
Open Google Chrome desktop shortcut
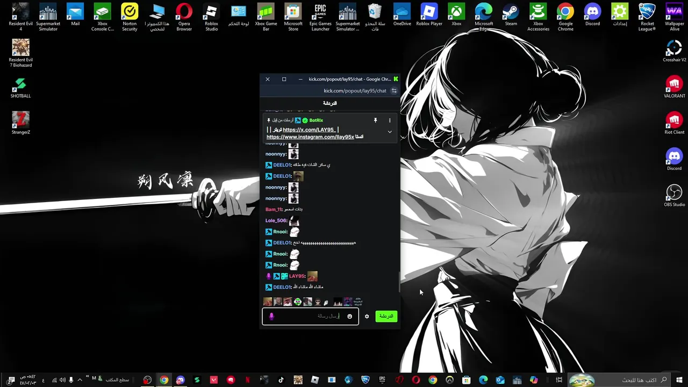click(565, 17)
